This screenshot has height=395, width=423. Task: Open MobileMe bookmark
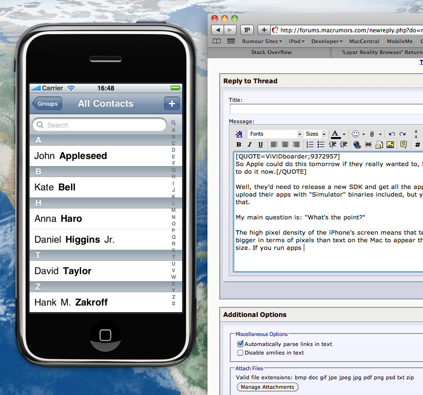coord(400,41)
